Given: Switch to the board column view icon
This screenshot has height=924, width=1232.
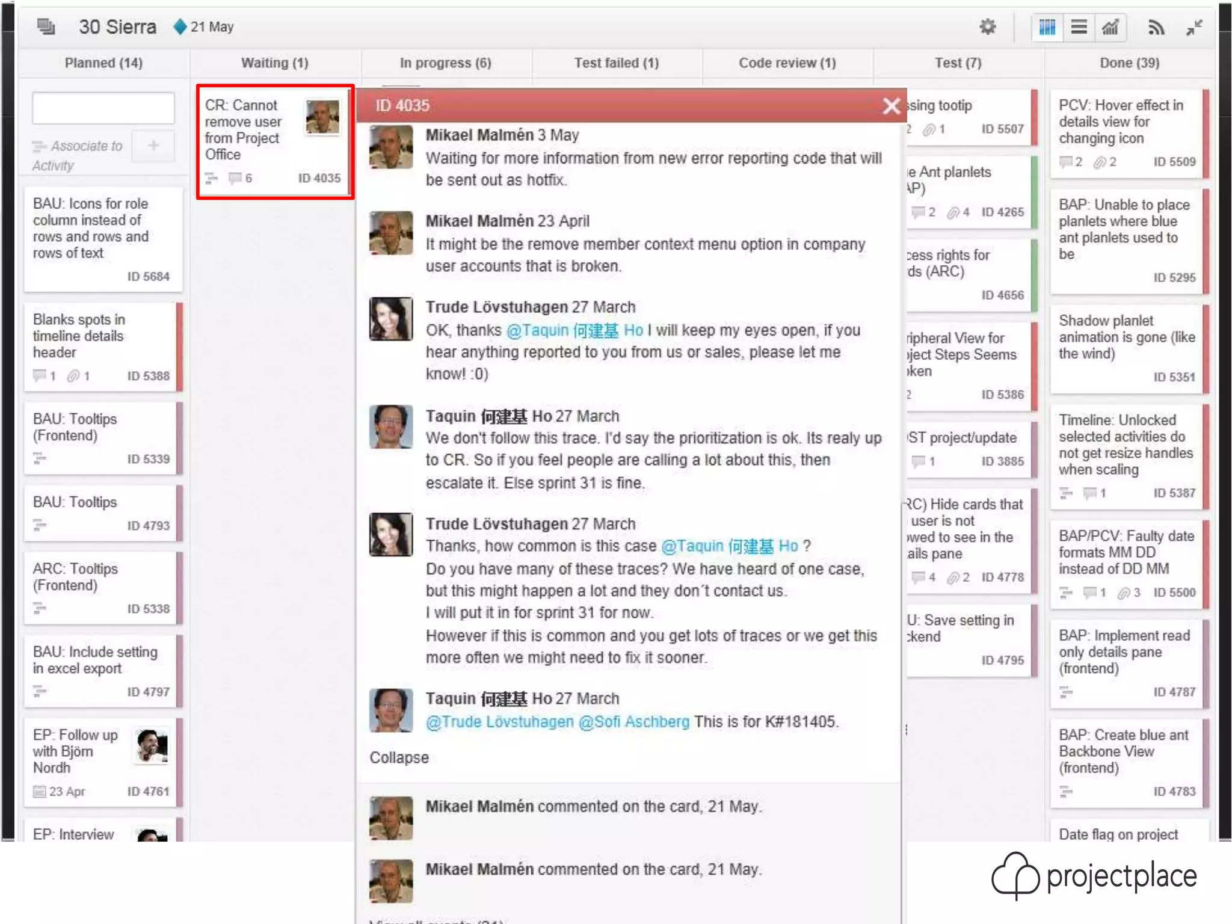Looking at the screenshot, I should point(1047,27).
